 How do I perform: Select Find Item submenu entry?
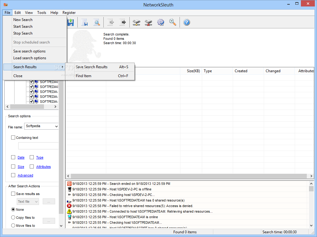[100, 76]
